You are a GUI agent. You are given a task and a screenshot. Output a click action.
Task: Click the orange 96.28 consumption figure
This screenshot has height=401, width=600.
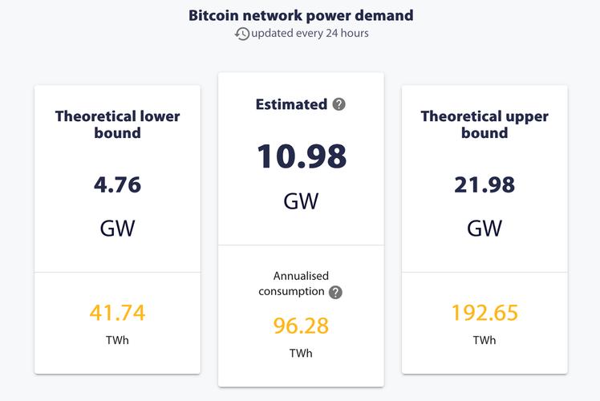pyautogui.click(x=301, y=326)
